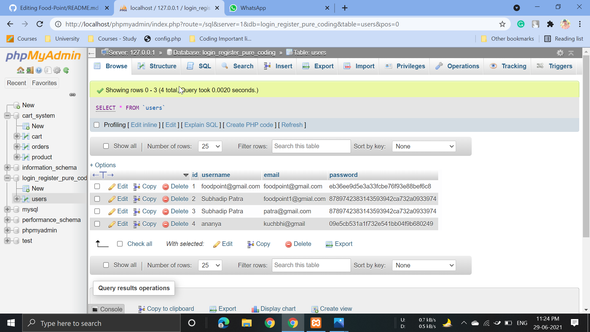
Task: Open the SQL tab
Action: click(199, 66)
